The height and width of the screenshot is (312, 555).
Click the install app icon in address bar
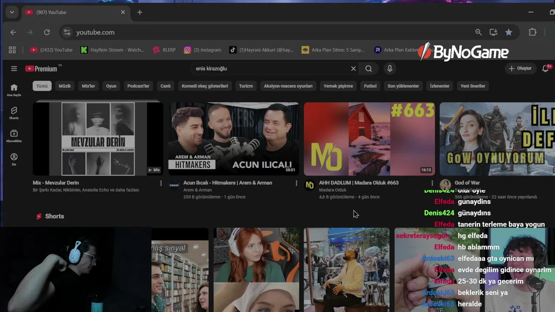pyautogui.click(x=493, y=32)
